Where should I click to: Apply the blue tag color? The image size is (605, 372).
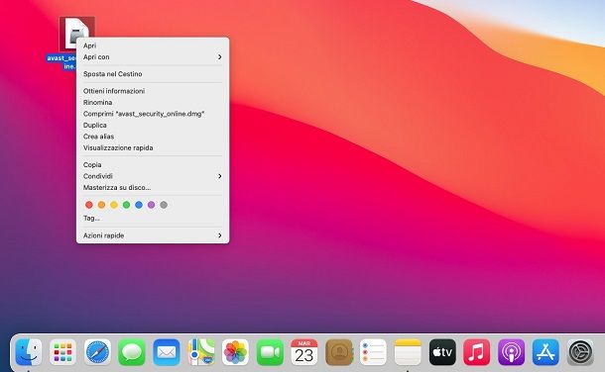[x=139, y=205]
